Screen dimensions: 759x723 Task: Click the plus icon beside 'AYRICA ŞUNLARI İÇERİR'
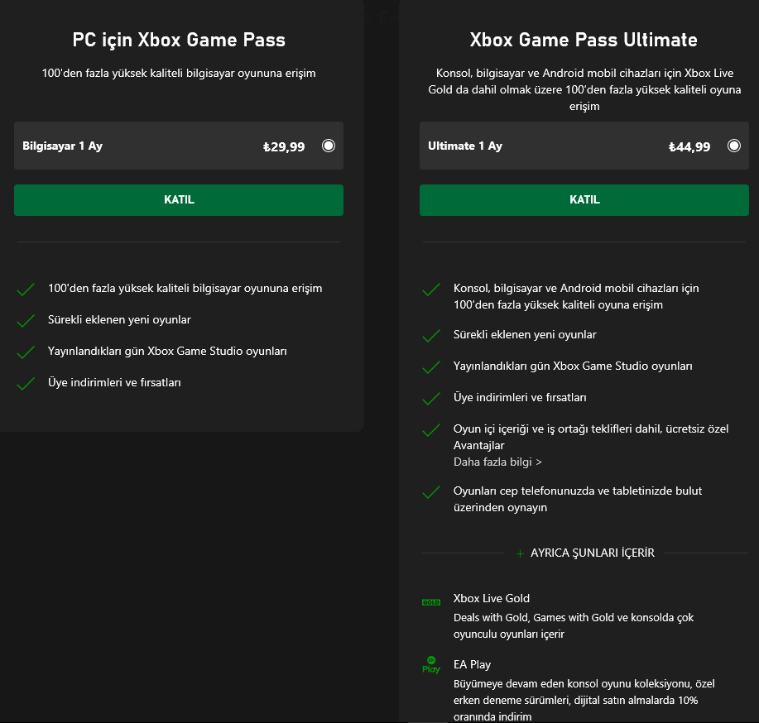(520, 553)
